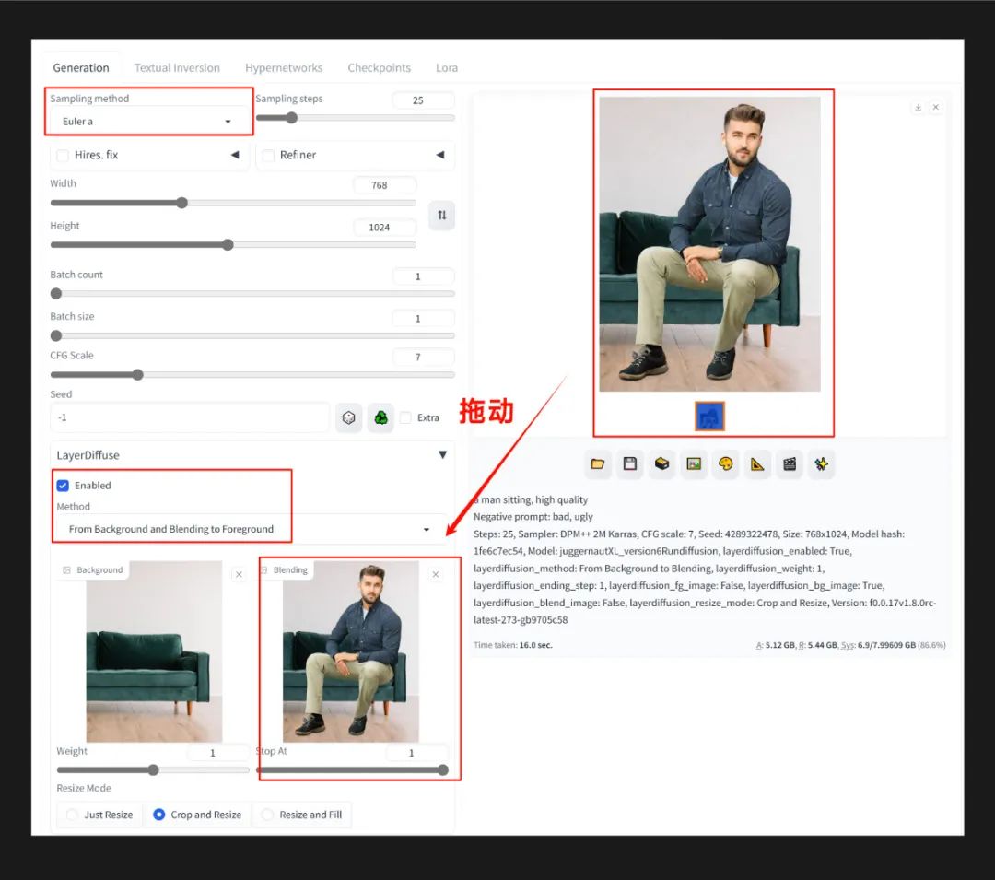
Task: Send image to img2img tab icon
Action: click(x=694, y=463)
